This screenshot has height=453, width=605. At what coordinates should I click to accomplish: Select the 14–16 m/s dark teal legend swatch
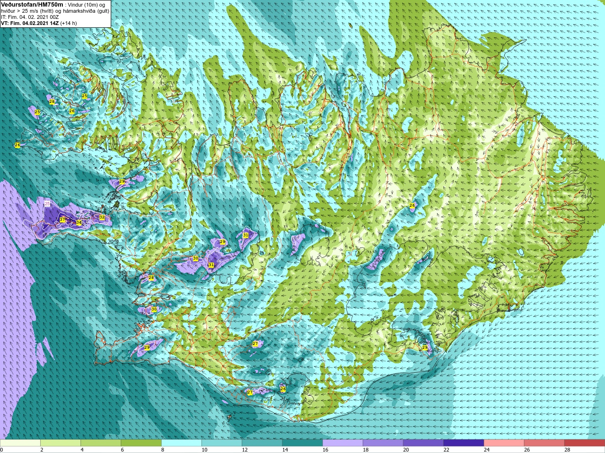[x=302, y=443]
